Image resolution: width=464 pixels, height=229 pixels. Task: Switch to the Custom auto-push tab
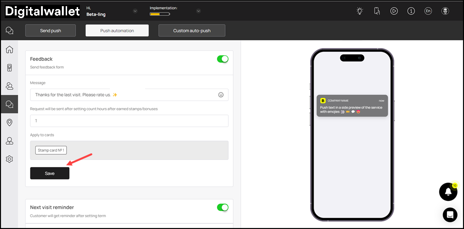click(x=192, y=30)
